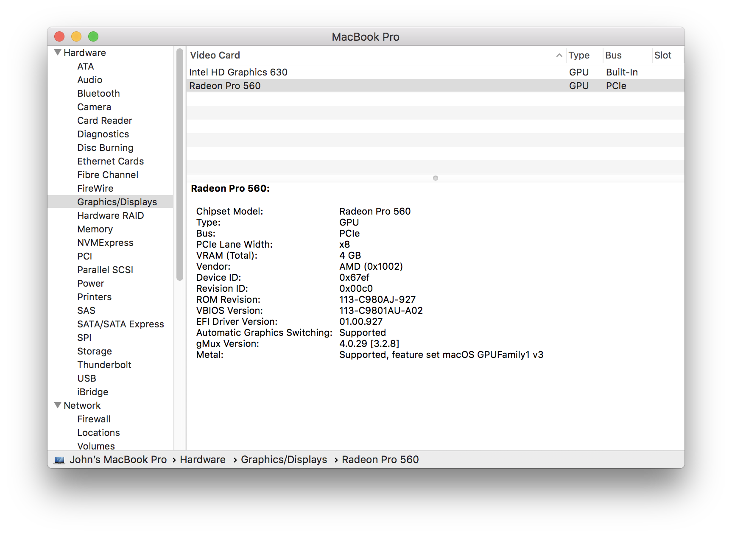Select SPI in the sidebar
The height and width of the screenshot is (536, 732).
point(84,338)
